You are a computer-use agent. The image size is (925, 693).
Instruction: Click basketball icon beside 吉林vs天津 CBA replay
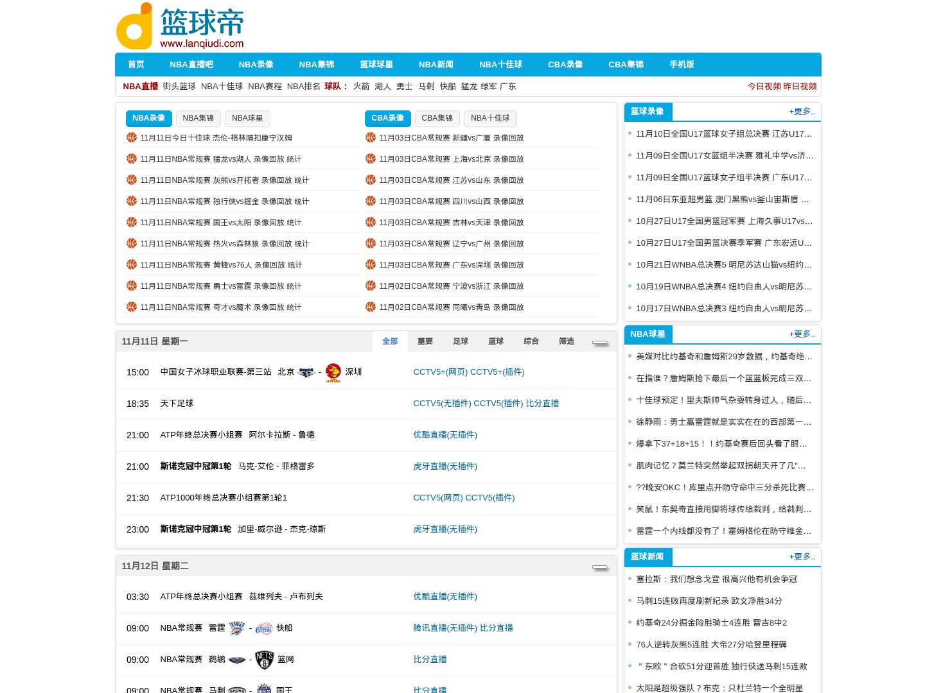pos(371,222)
